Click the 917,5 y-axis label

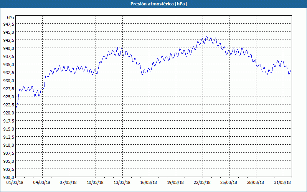8,121
